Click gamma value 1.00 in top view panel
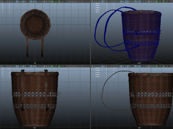The image size is (173, 129). pos(62,1)
